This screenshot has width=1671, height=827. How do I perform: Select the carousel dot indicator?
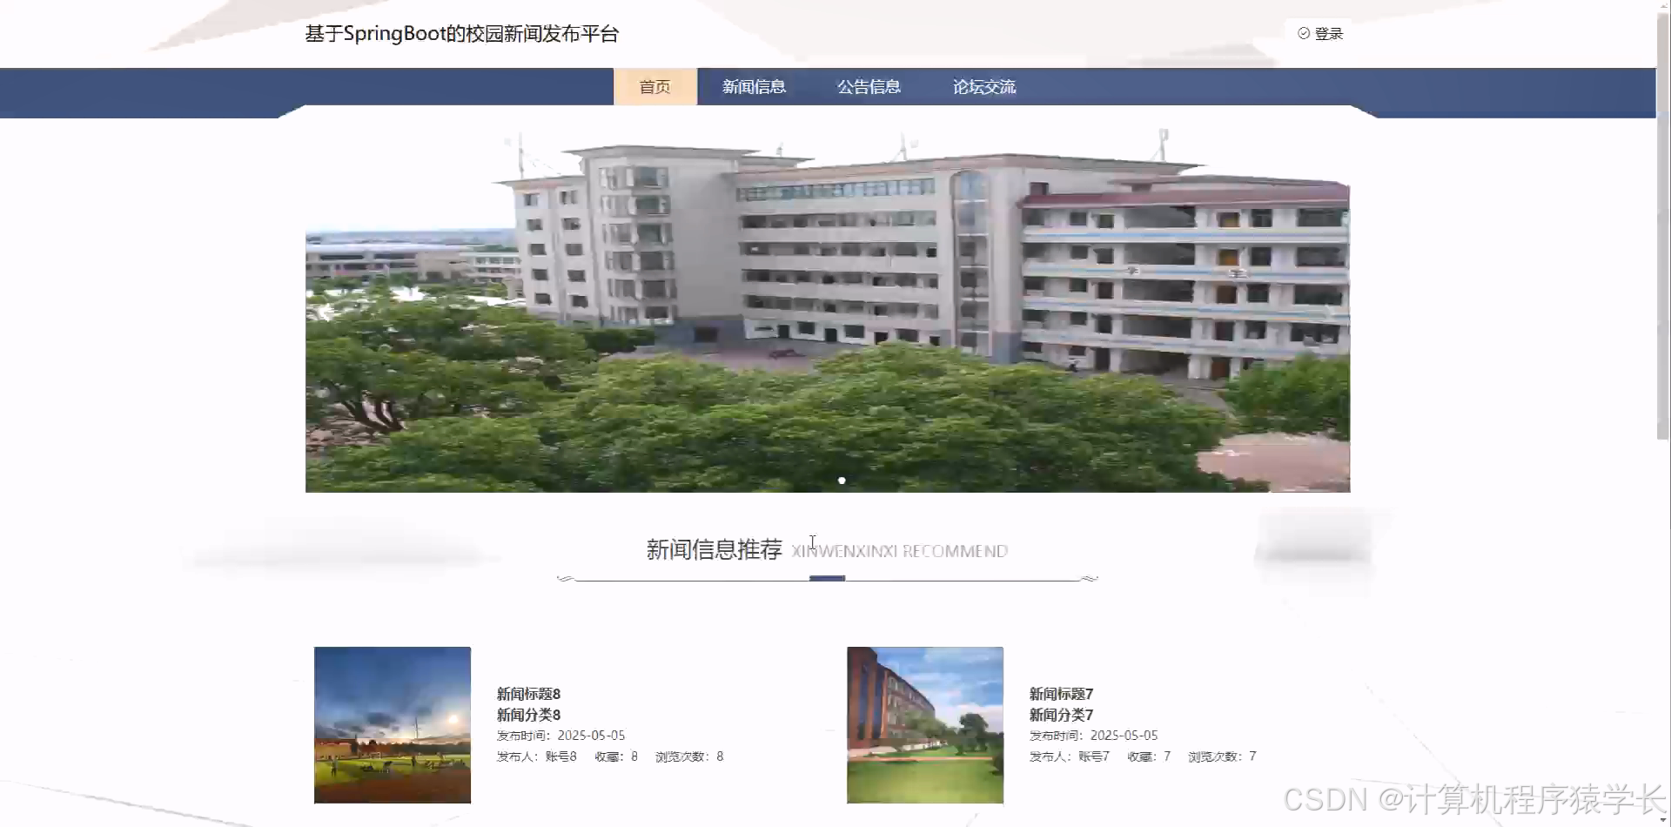tap(842, 480)
